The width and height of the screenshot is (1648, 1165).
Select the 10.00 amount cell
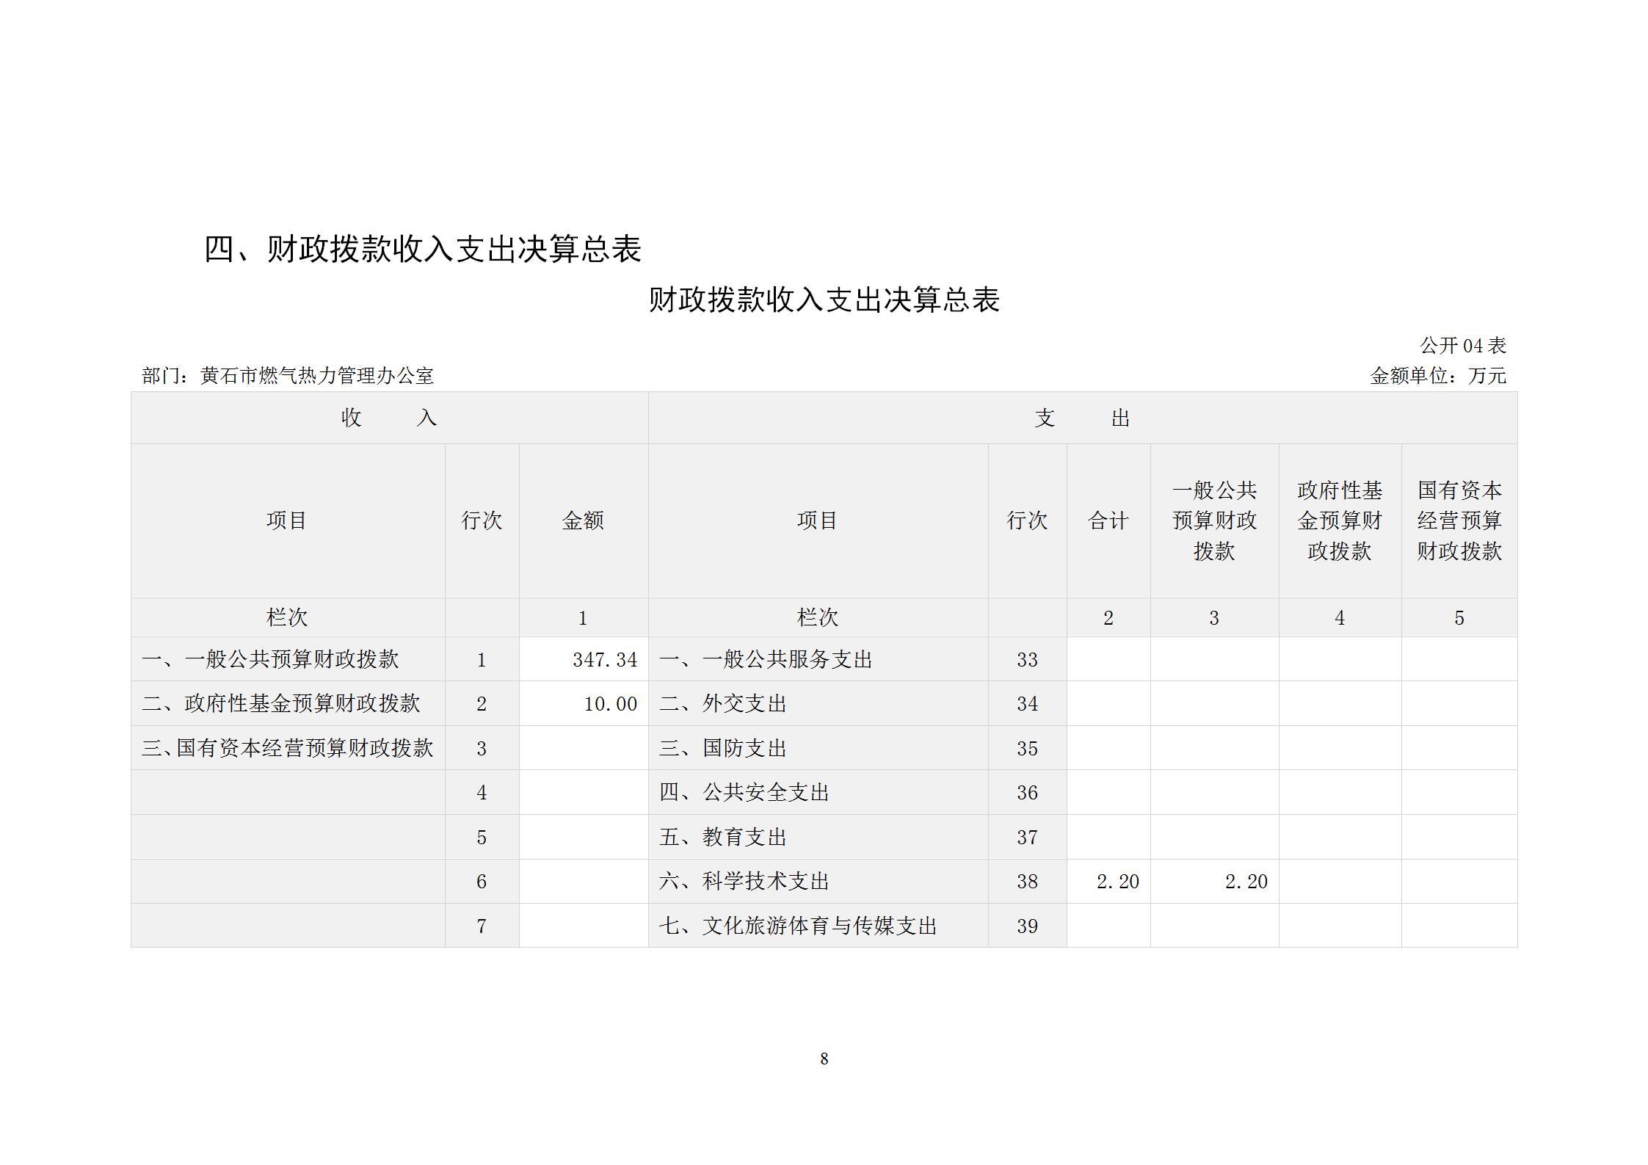point(609,704)
